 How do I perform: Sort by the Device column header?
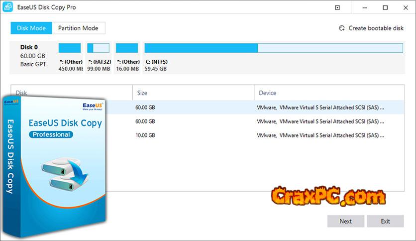(x=267, y=93)
